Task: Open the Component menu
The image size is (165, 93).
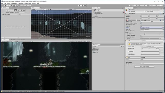Action: coord(21,3)
